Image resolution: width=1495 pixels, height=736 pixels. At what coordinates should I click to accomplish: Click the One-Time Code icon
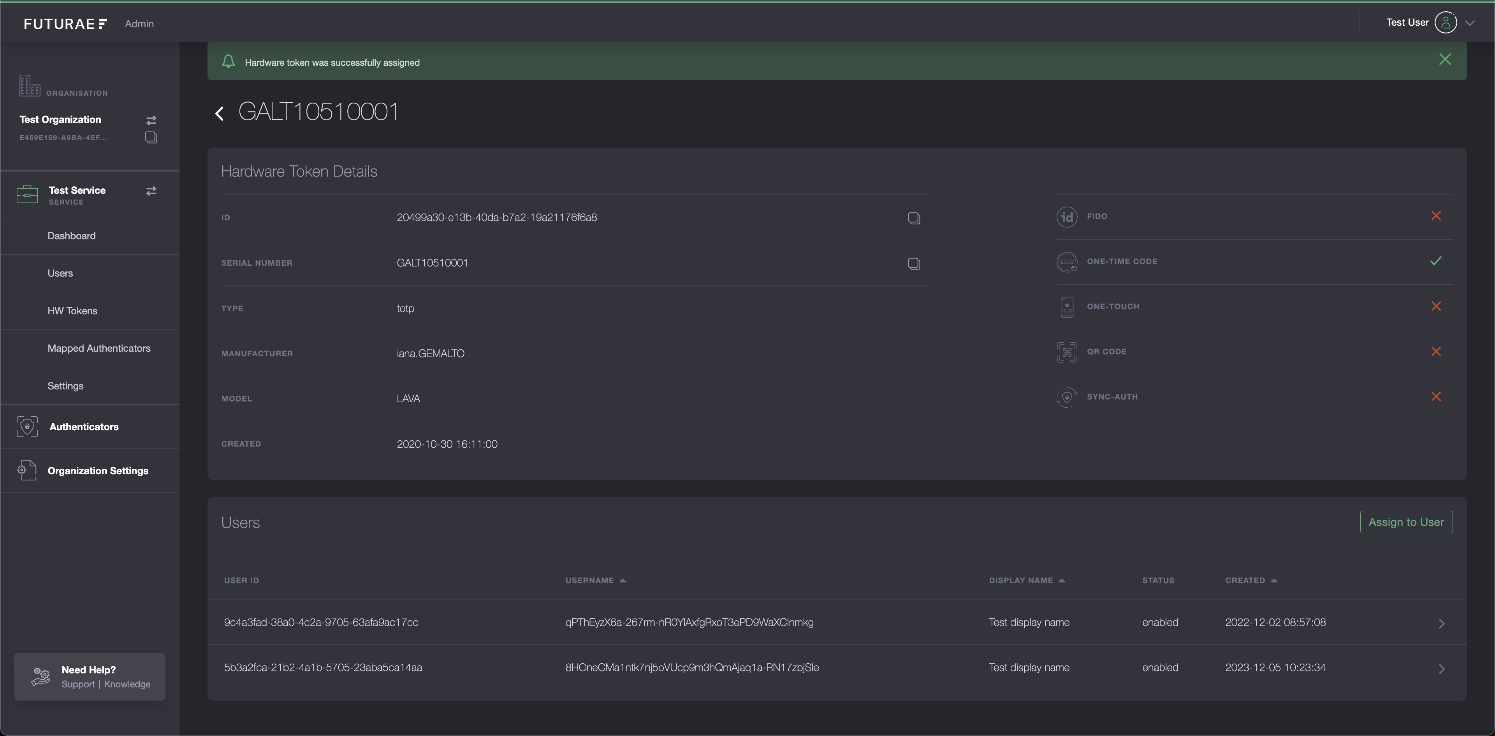[x=1067, y=262]
